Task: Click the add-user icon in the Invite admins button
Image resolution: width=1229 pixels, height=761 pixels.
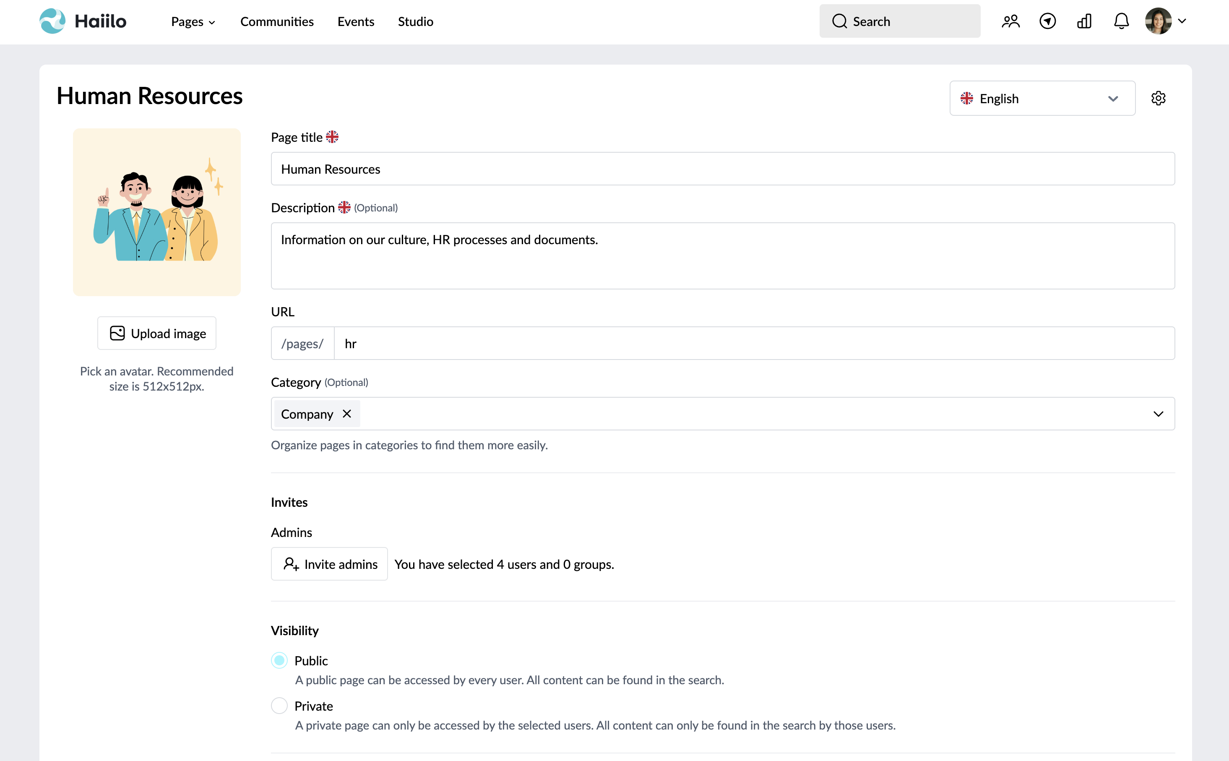Action: (x=291, y=564)
